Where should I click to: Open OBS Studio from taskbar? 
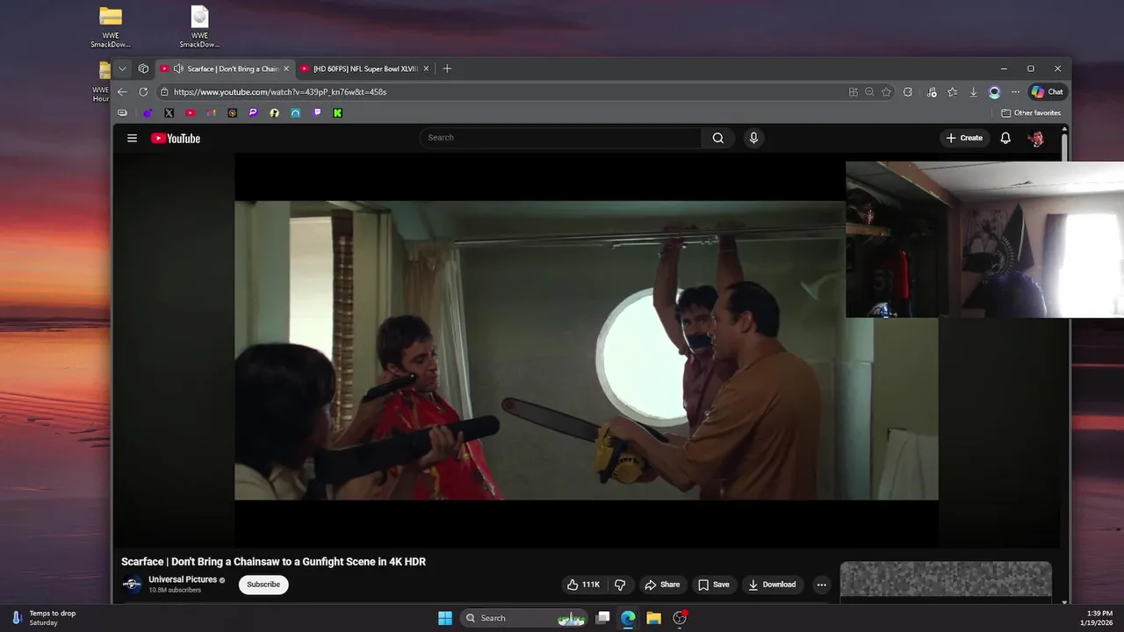coord(680,618)
